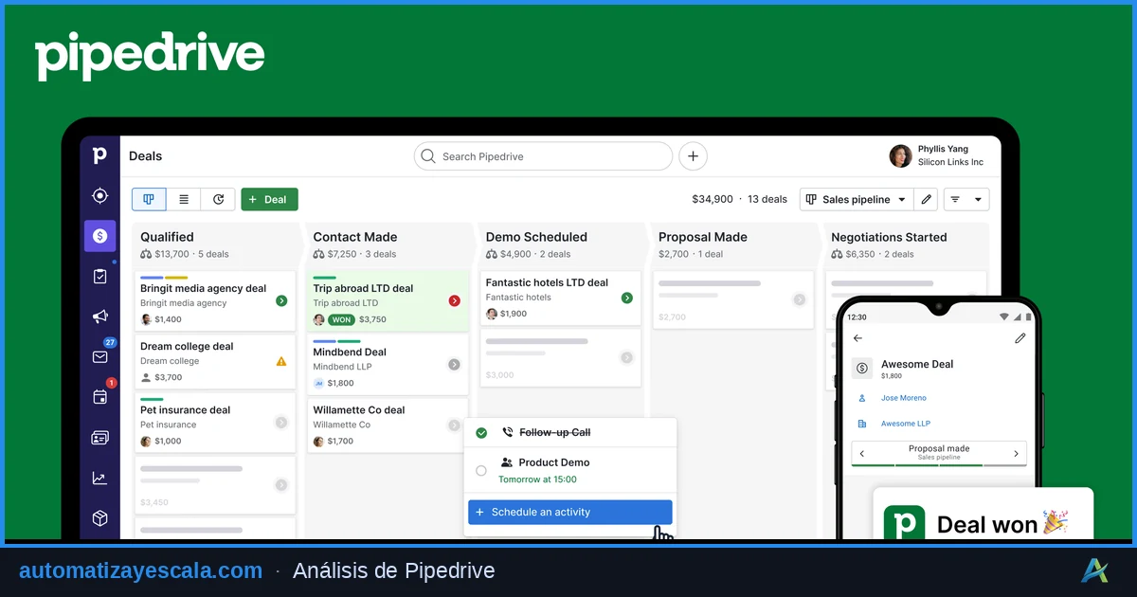Open the Leads targeting icon in sidebar
This screenshot has width=1137, height=597.
pyautogui.click(x=99, y=195)
